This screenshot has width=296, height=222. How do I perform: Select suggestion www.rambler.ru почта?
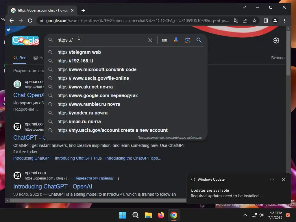click(x=125, y=104)
